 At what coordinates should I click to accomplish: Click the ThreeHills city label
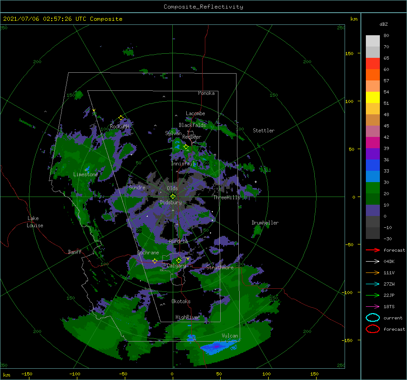[x=227, y=197]
